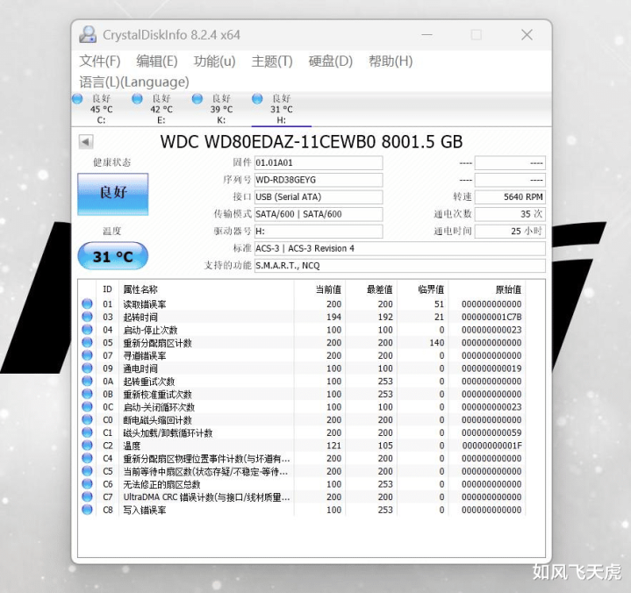Image resolution: width=631 pixels, height=593 pixels.
Task: Click the serial number field WD-RD38GEYG
Action: point(319,180)
